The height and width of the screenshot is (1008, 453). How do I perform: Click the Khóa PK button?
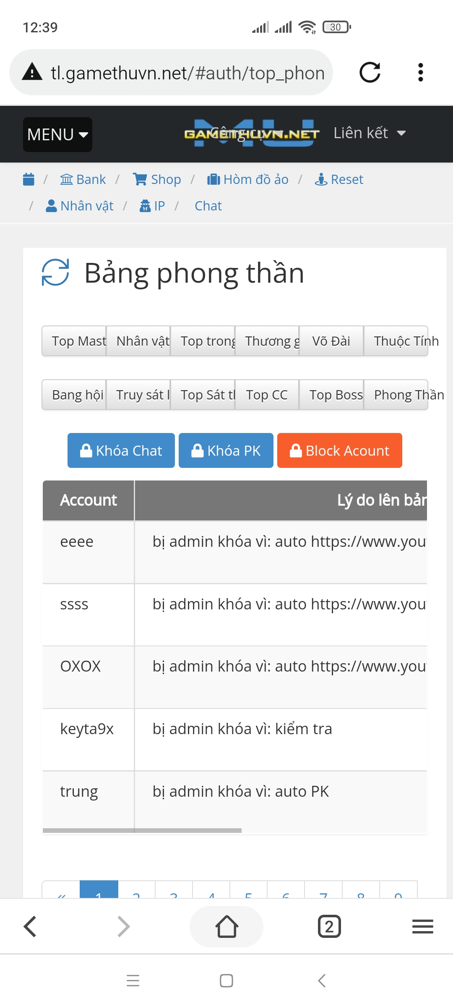(226, 450)
